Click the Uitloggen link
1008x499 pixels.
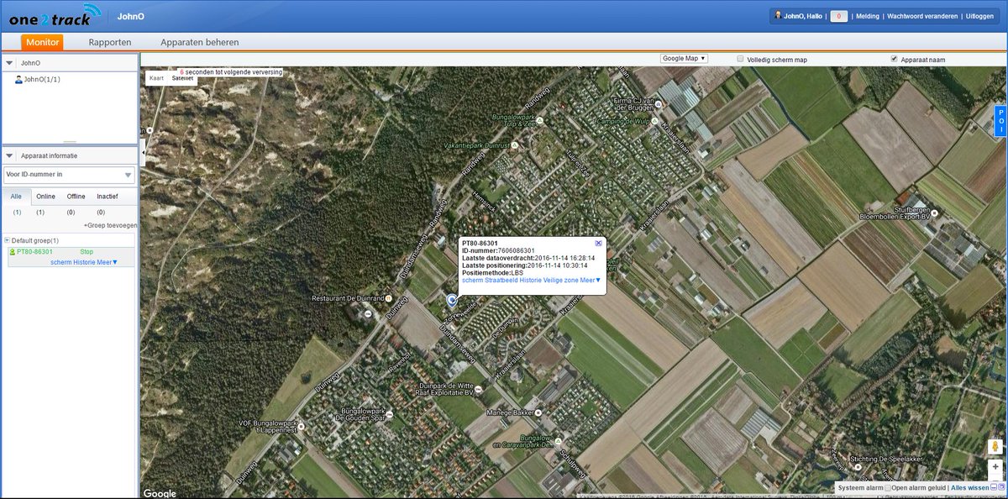click(x=979, y=16)
